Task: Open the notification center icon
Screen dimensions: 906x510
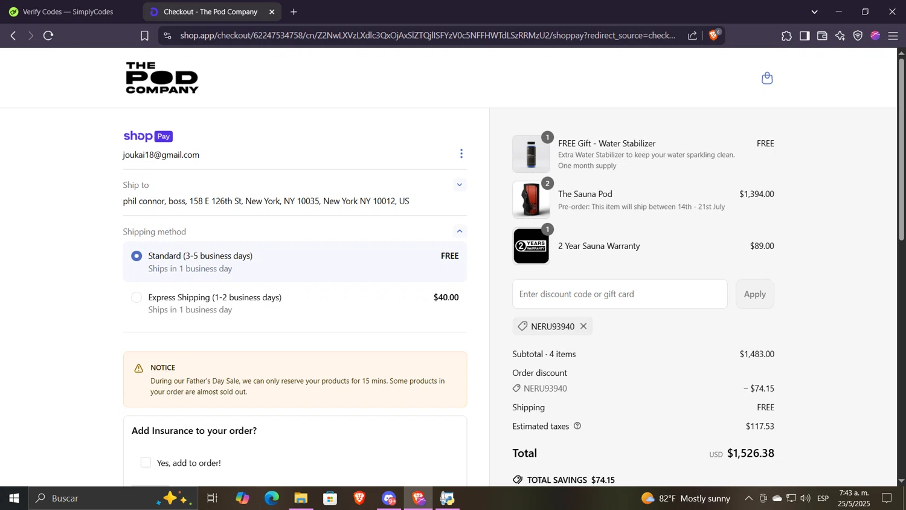Action: click(887, 499)
